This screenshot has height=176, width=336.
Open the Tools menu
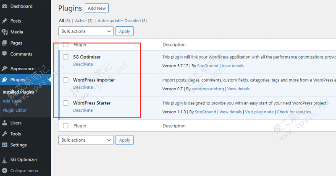click(x=16, y=134)
